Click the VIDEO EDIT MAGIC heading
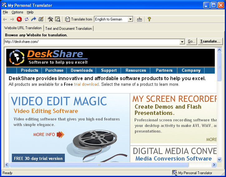Viewport: 226px width, 177px height. click(x=59, y=101)
